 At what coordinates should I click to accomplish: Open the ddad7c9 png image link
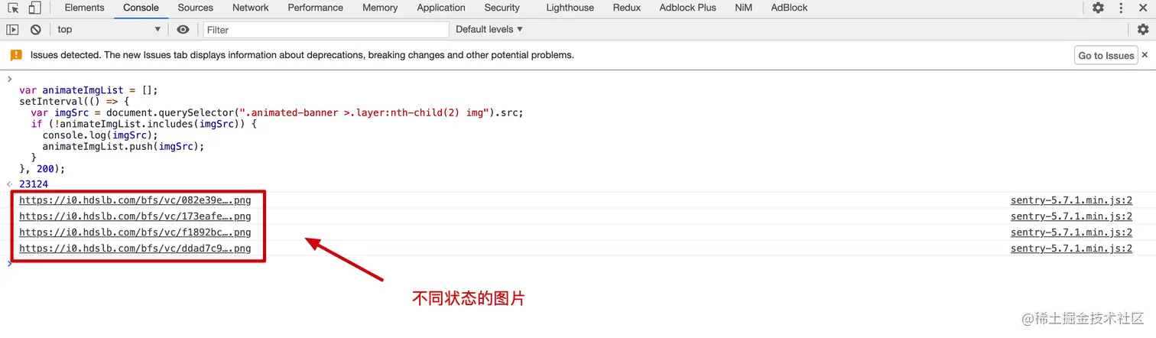click(x=135, y=249)
